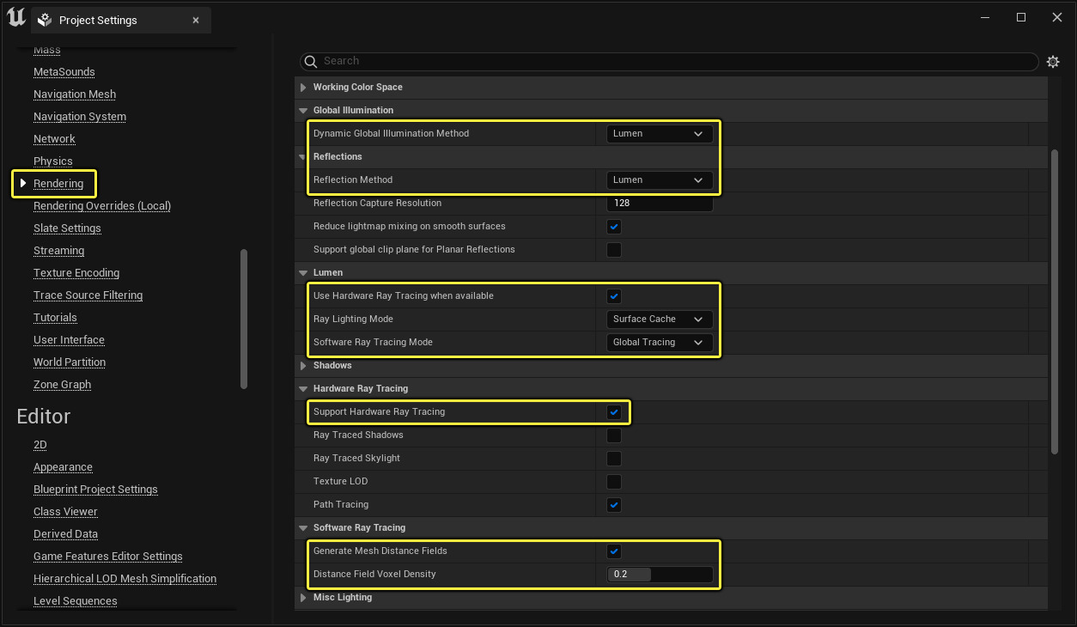The height and width of the screenshot is (627, 1077).
Task: Toggle the Path Tracing checkbox
Action: [614, 505]
